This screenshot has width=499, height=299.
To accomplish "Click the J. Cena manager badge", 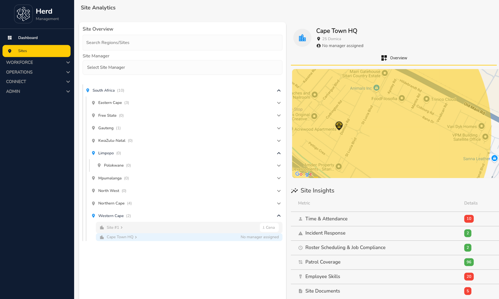I will tap(269, 227).
